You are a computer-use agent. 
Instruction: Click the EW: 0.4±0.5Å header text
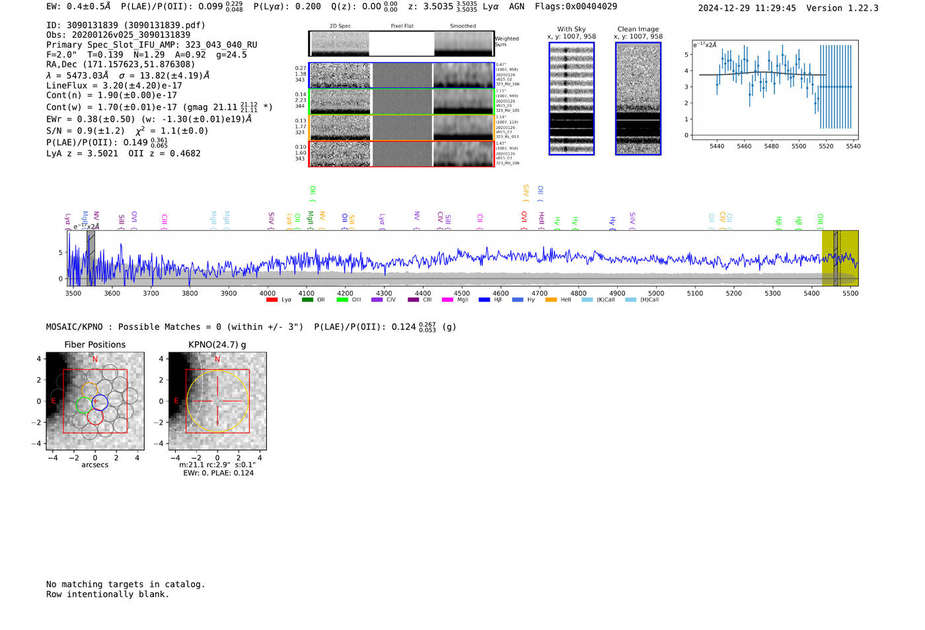click(79, 7)
